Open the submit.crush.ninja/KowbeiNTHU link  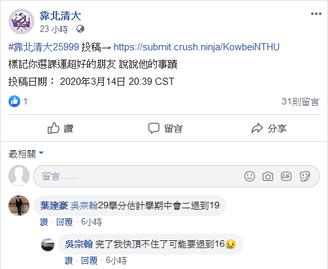click(x=197, y=47)
